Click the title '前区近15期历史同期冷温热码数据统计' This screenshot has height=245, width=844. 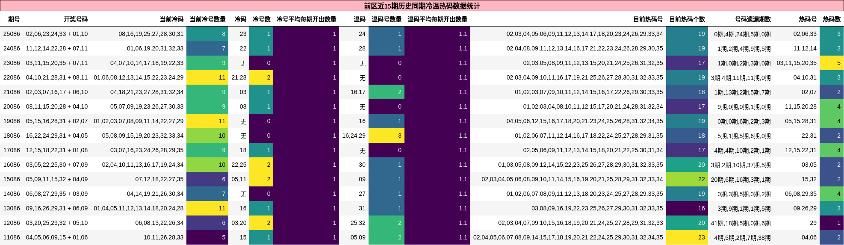(422, 6)
